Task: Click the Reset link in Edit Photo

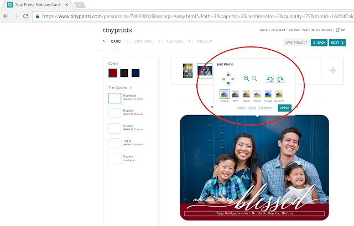Action: pyautogui.click(x=252, y=108)
